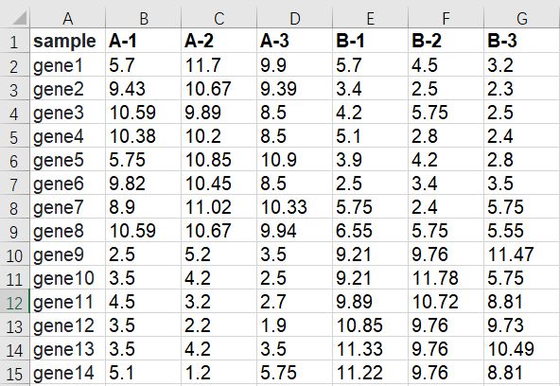Select column D header

(x=294, y=17)
